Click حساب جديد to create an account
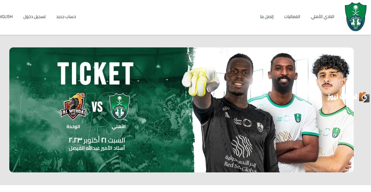This screenshot has width=371, height=192. (66, 17)
